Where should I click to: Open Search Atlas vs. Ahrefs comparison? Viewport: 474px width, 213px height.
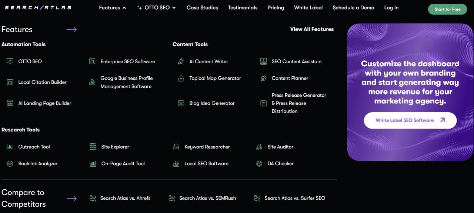click(x=125, y=198)
